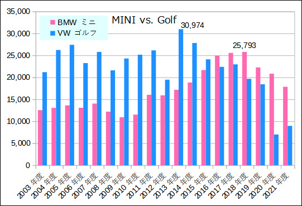Click the 20,000 y-axis label

pyautogui.click(x=18, y=78)
